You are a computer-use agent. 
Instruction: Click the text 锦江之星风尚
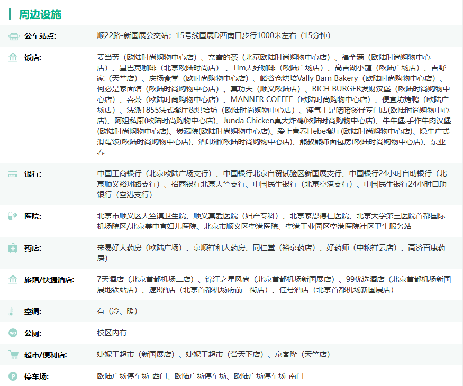(x=228, y=279)
